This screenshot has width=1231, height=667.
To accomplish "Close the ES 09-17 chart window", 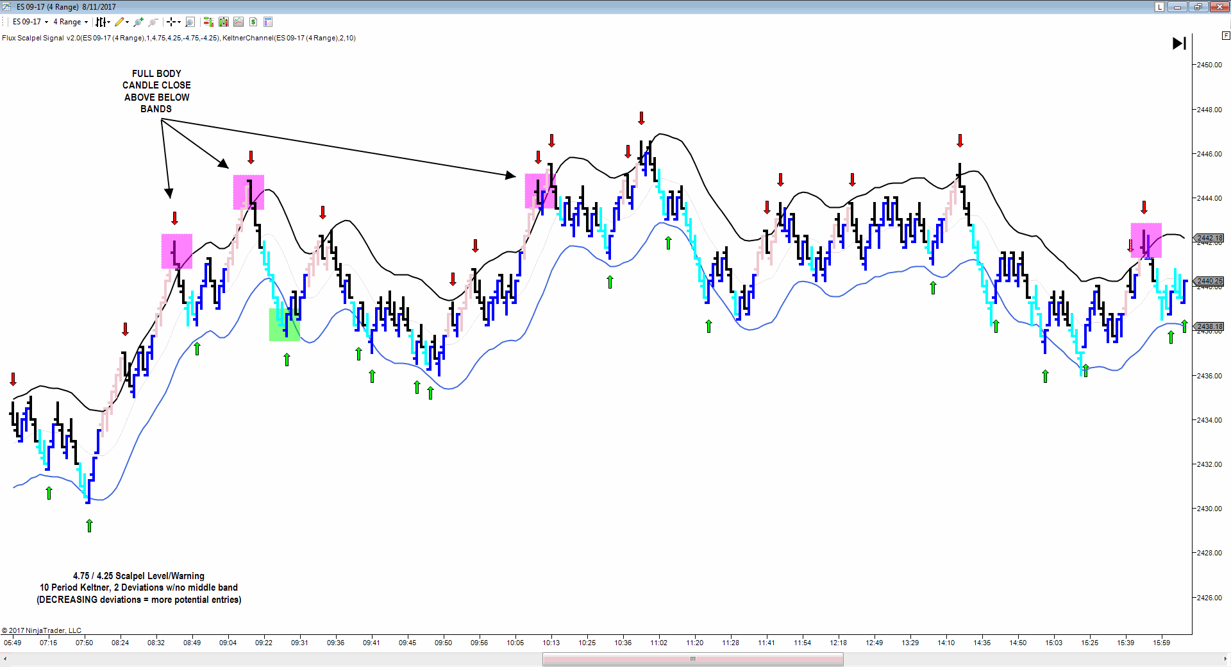I will point(1219,6).
